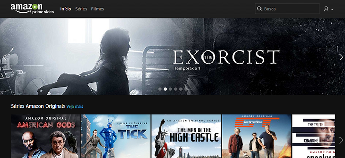
Task: Select the second highlighted carousel dot
Action: tap(165, 89)
